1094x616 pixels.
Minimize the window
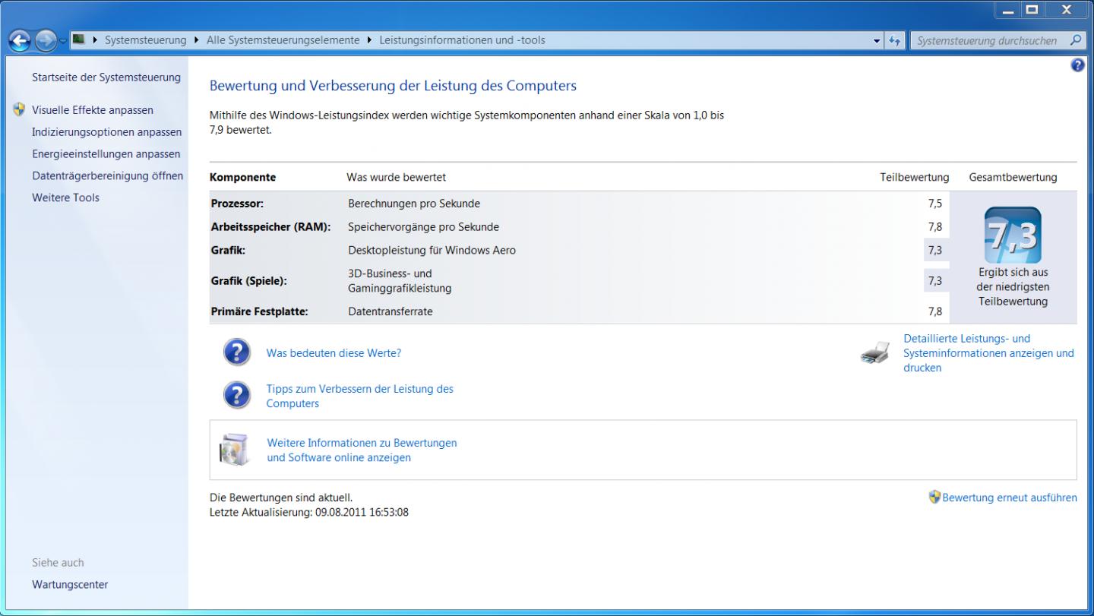[1007, 10]
